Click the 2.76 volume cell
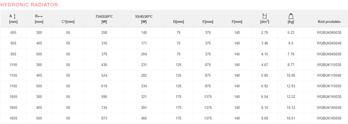 click(264, 33)
